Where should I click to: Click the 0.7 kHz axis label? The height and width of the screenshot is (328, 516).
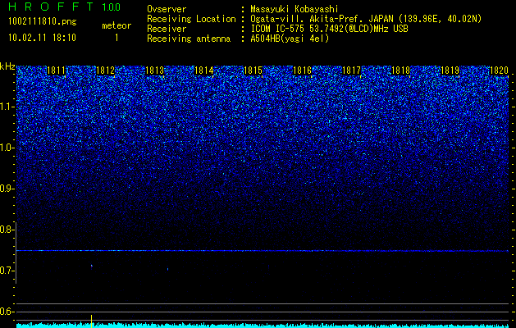click(7, 271)
